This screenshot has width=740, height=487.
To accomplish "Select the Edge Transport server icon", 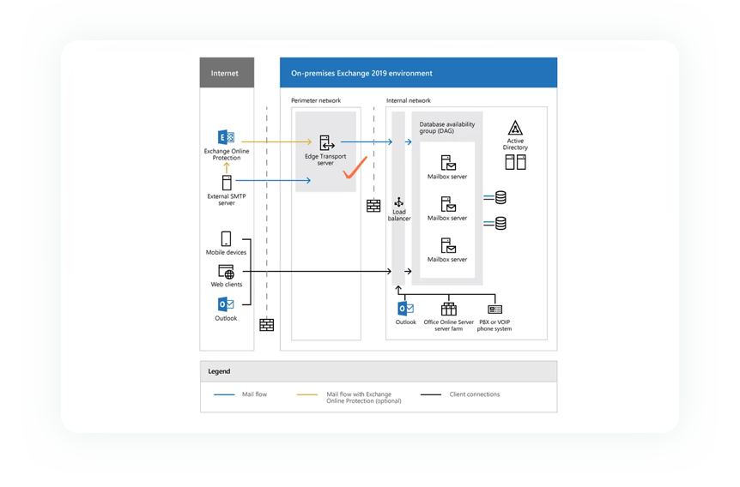I will (x=326, y=143).
